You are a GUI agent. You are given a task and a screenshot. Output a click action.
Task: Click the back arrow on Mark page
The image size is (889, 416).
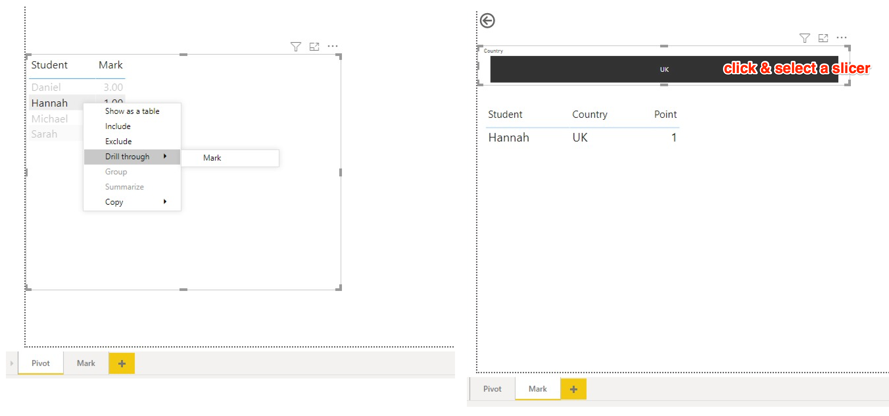click(487, 21)
